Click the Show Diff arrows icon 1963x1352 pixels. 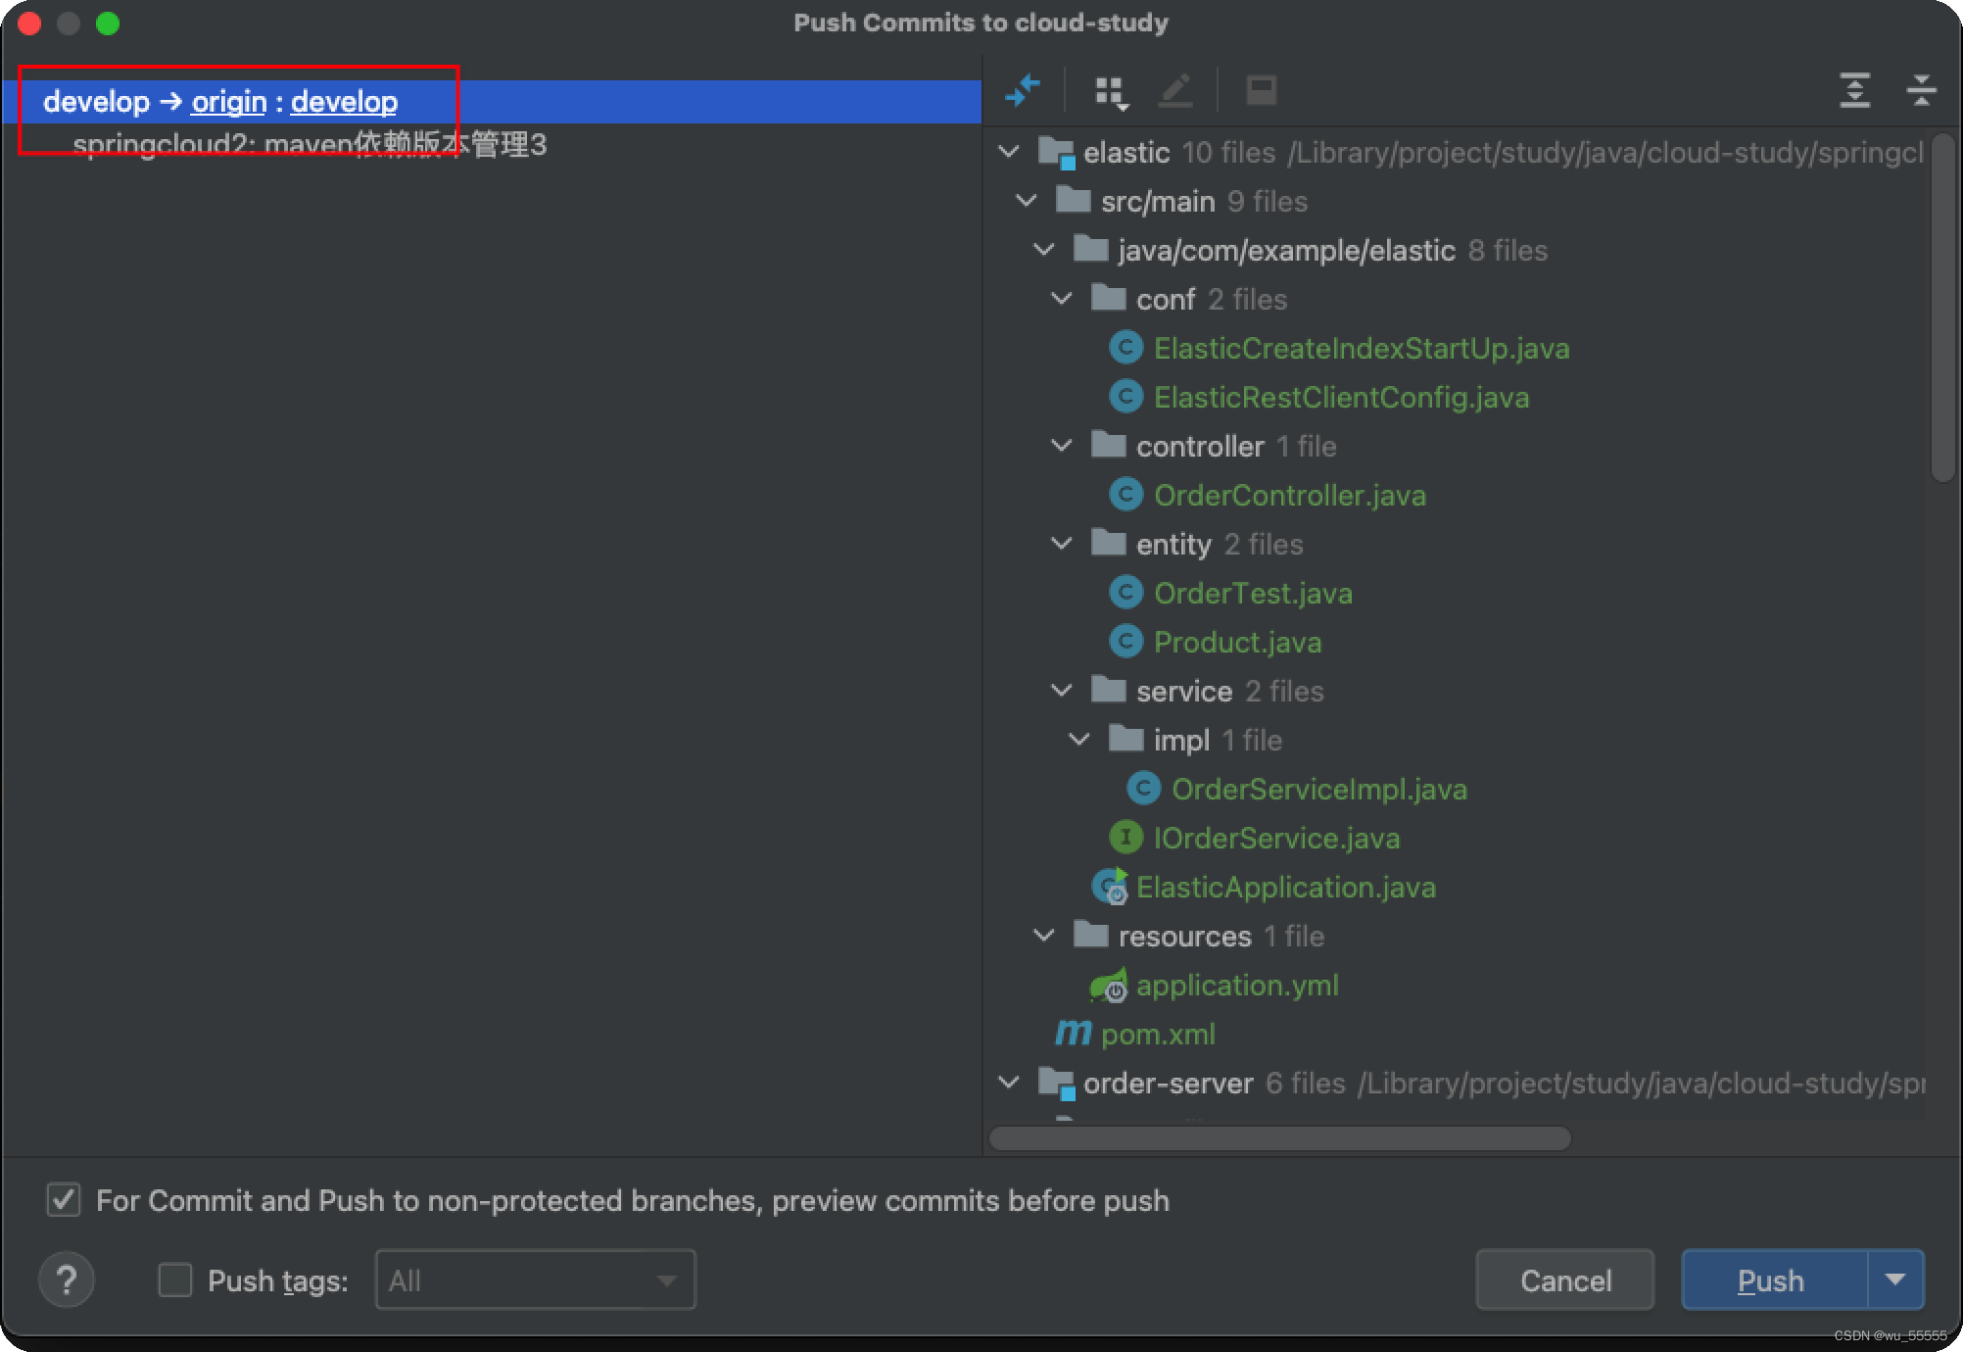(1022, 91)
